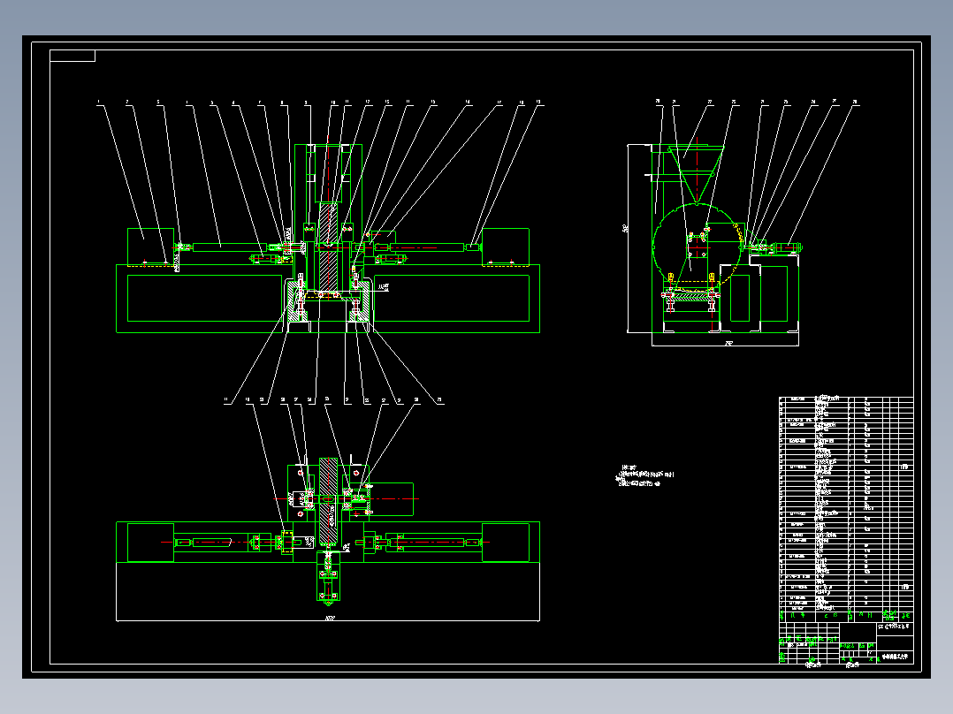
Task: Click the small empty rectangle at frame's top-left
Action: (72, 56)
